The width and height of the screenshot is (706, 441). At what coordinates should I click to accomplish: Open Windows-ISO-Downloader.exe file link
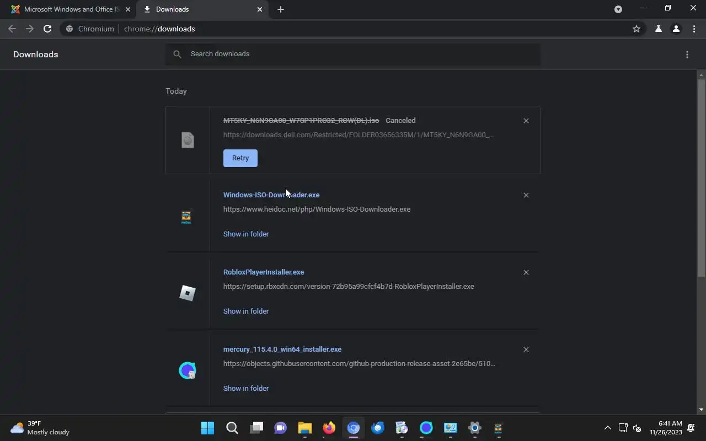click(271, 195)
